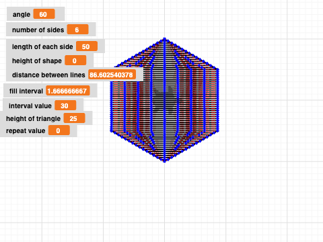Click the number of sides monitor

51,30
